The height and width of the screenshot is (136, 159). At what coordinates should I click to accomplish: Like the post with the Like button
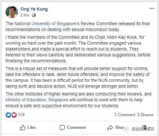coord(28,128)
